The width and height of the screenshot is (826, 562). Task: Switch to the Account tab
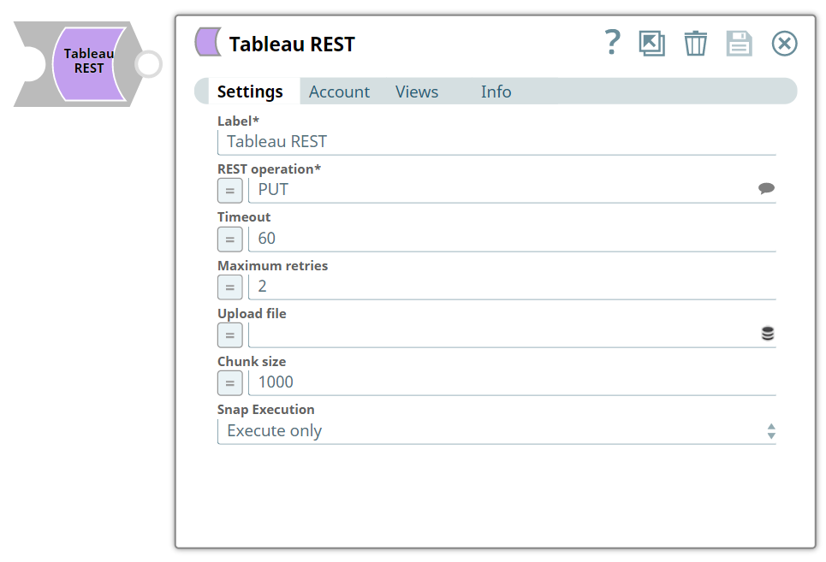click(339, 92)
